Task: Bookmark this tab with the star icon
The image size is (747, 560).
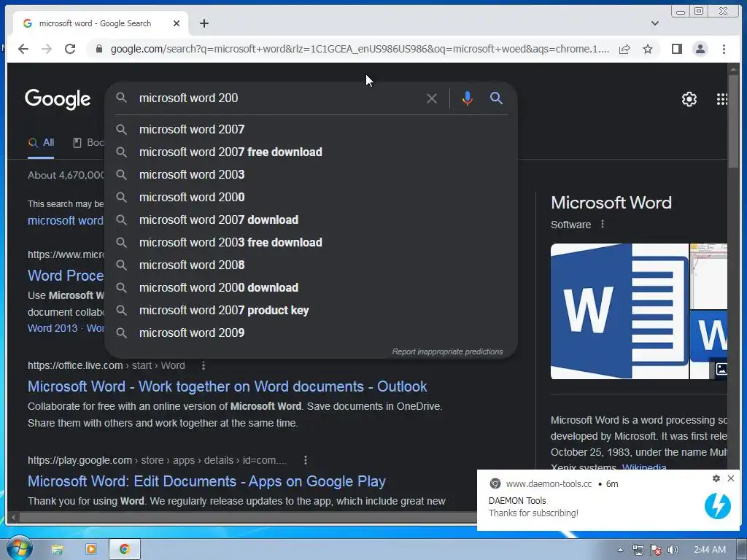Action: point(648,49)
